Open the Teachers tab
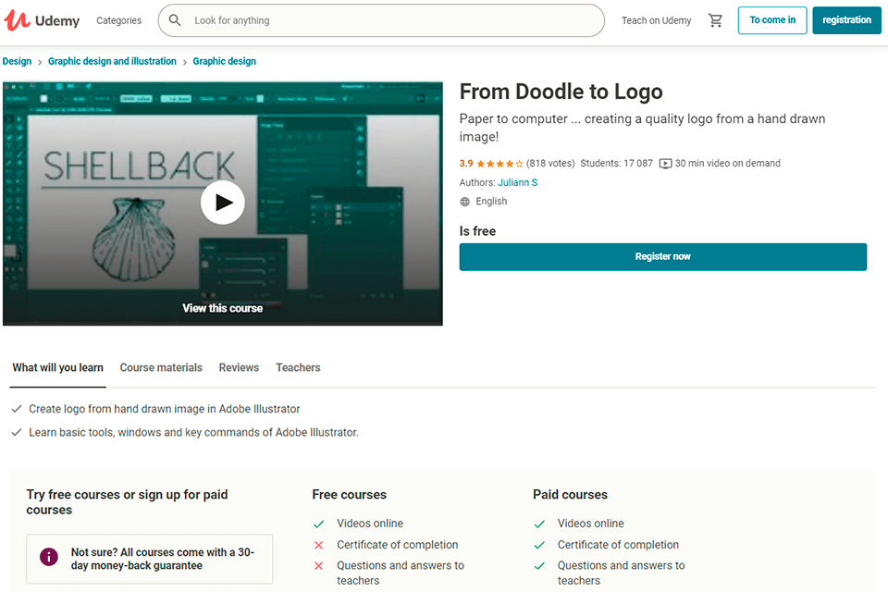 coord(298,367)
